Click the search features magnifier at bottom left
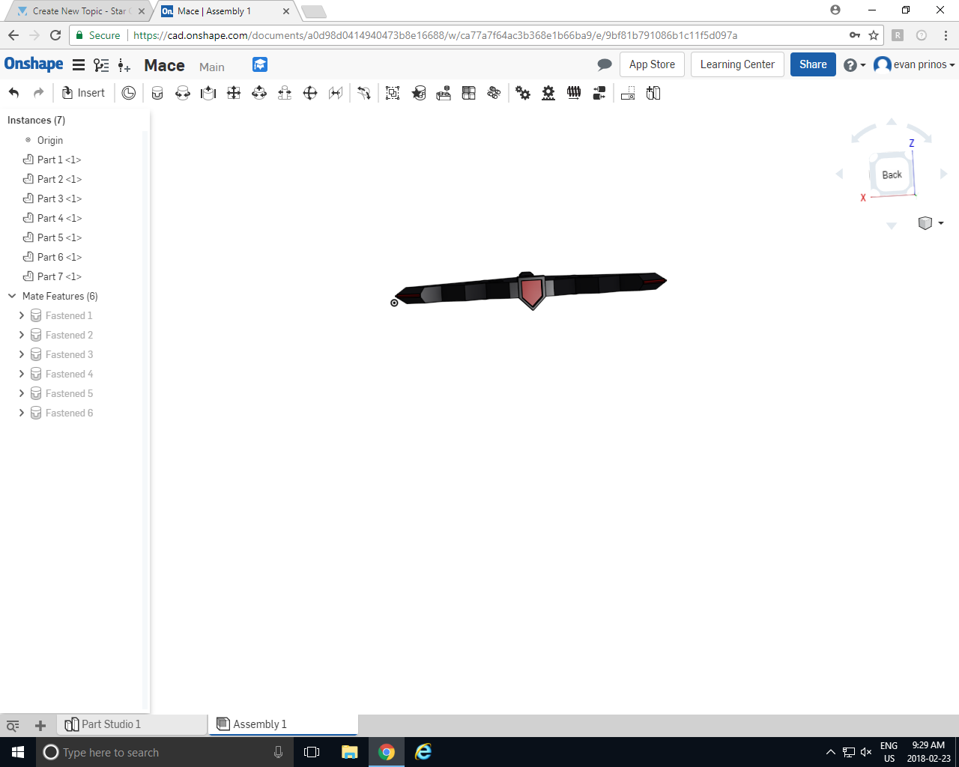959x767 pixels. click(x=12, y=725)
